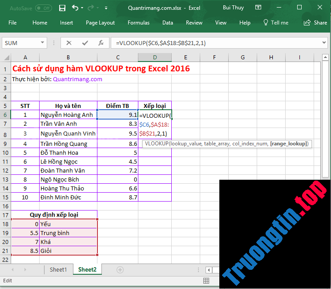
Task: Expand the formula bar chevron
Action: pos(324,42)
